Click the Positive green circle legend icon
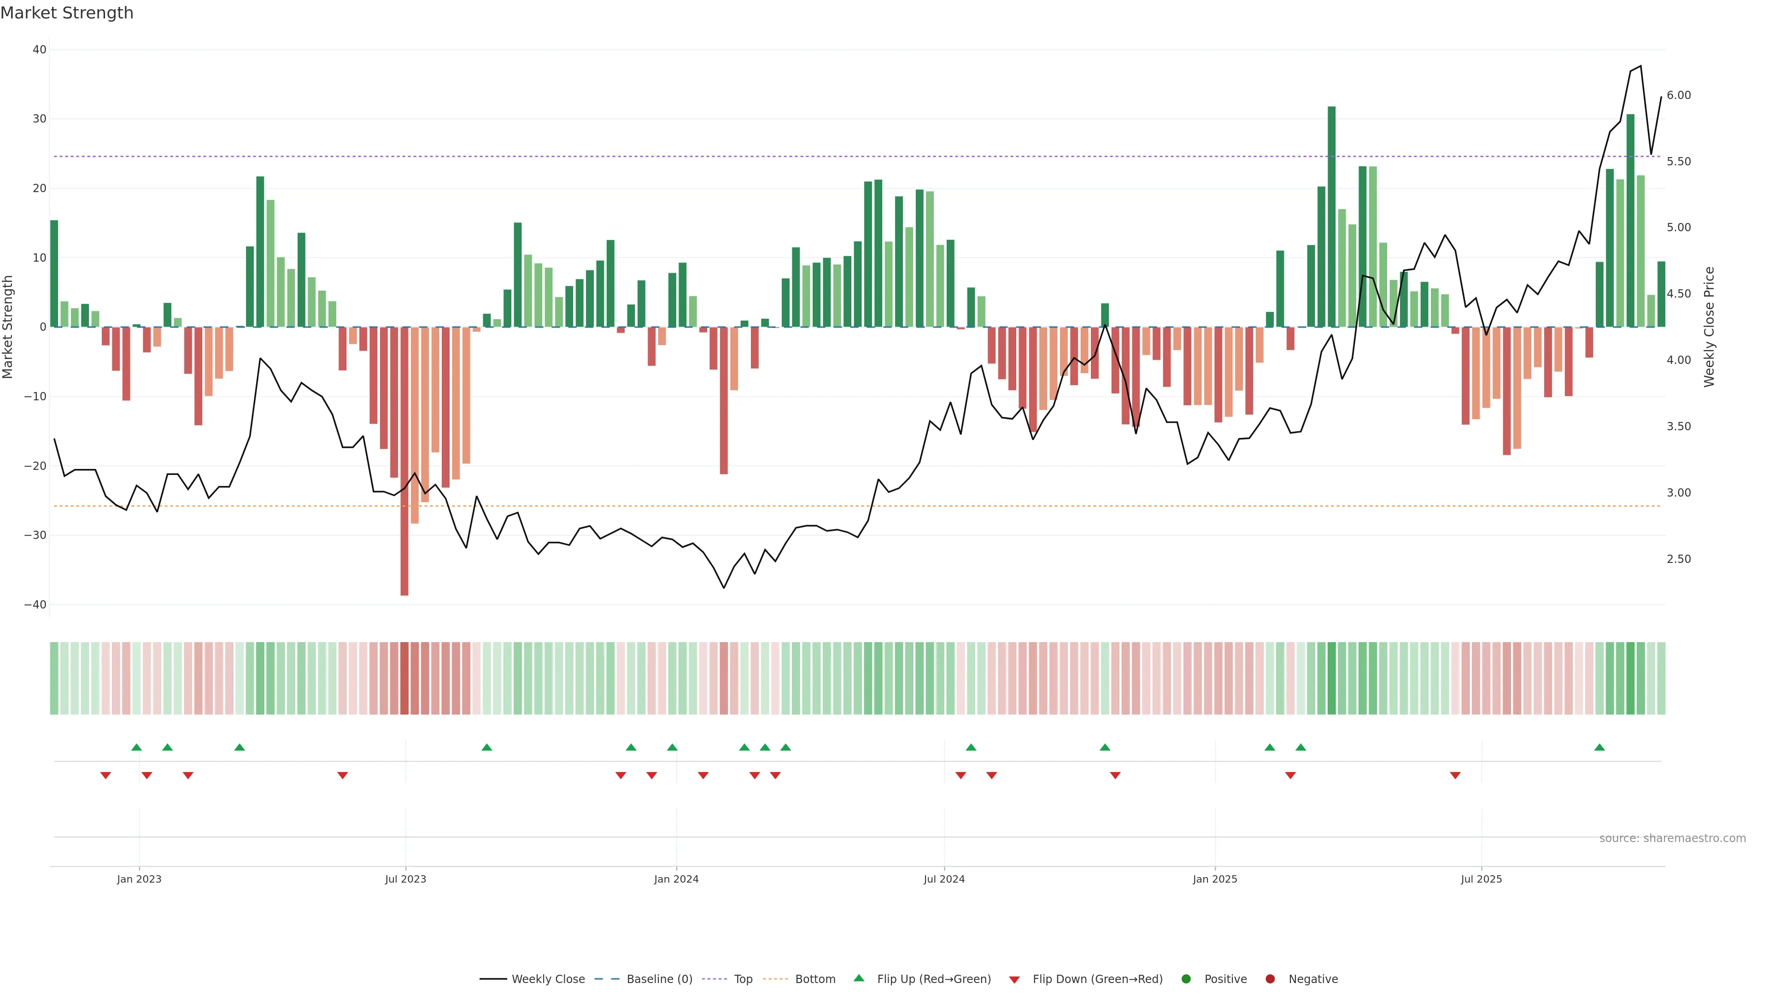1769x995 pixels. pos(1186,979)
